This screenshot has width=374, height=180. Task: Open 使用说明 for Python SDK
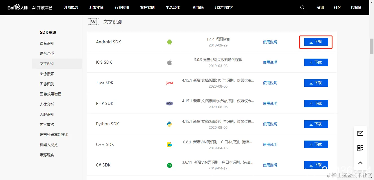270,124
